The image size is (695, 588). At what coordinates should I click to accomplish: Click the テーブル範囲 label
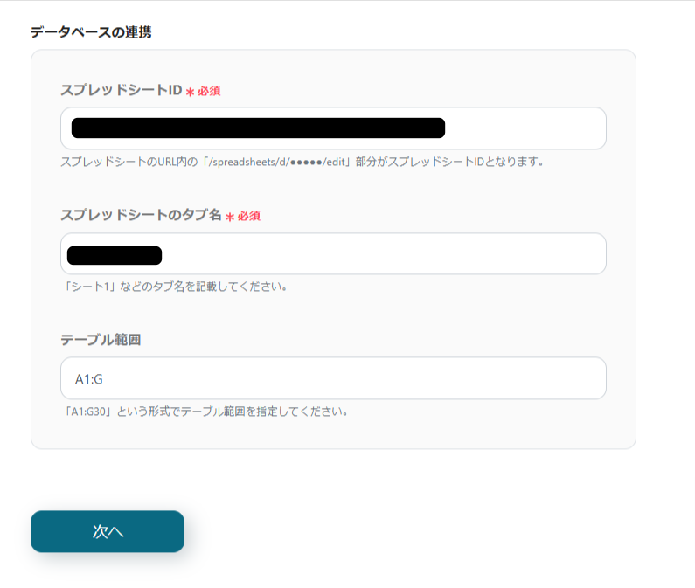point(101,340)
